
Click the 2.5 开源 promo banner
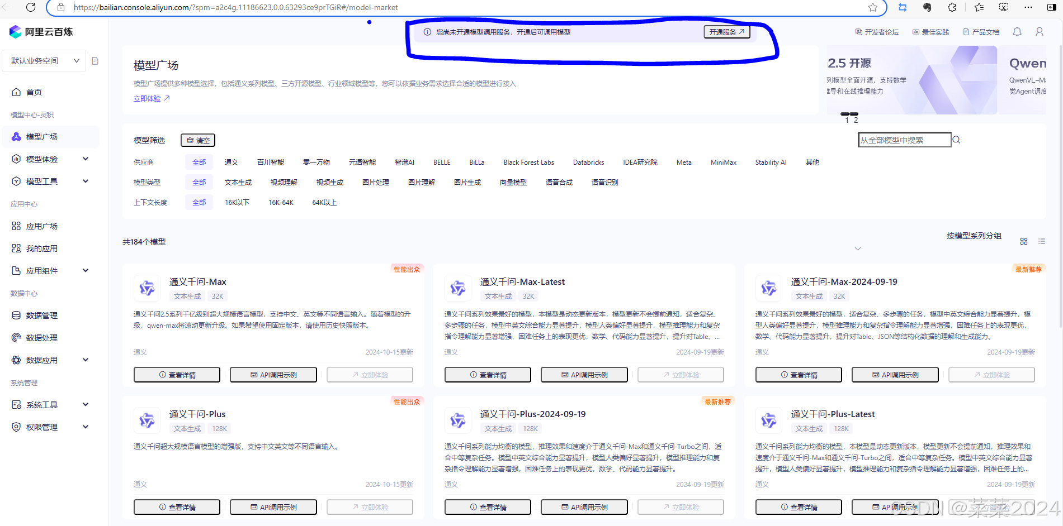pyautogui.click(x=911, y=80)
